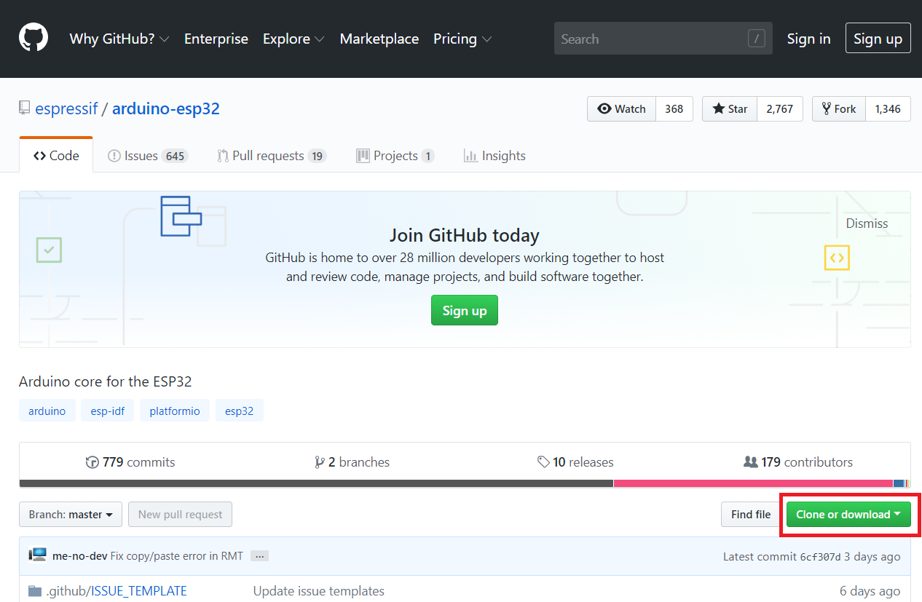Click the esp-idf topic tag
The width and height of the screenshot is (922, 602).
[108, 411]
